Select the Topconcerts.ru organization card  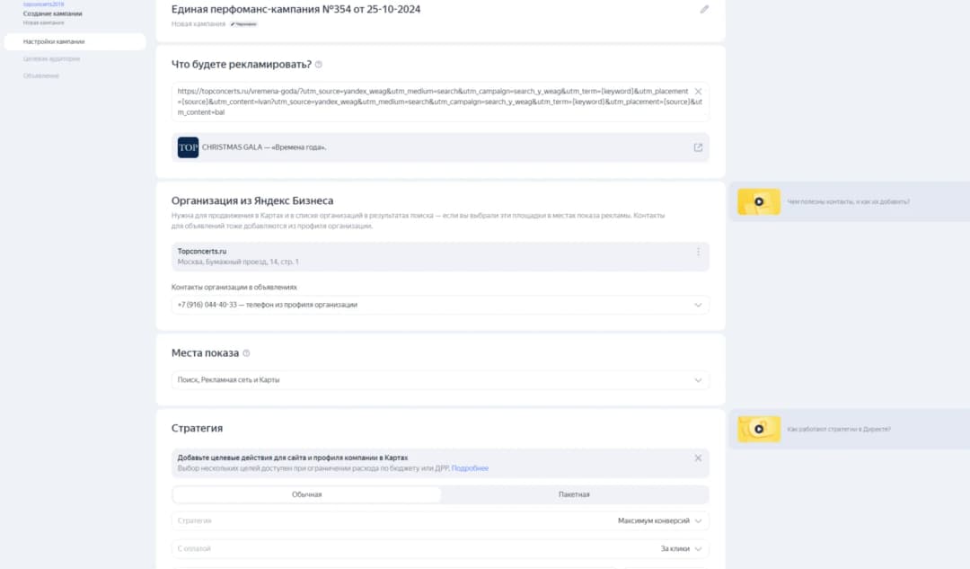point(440,256)
